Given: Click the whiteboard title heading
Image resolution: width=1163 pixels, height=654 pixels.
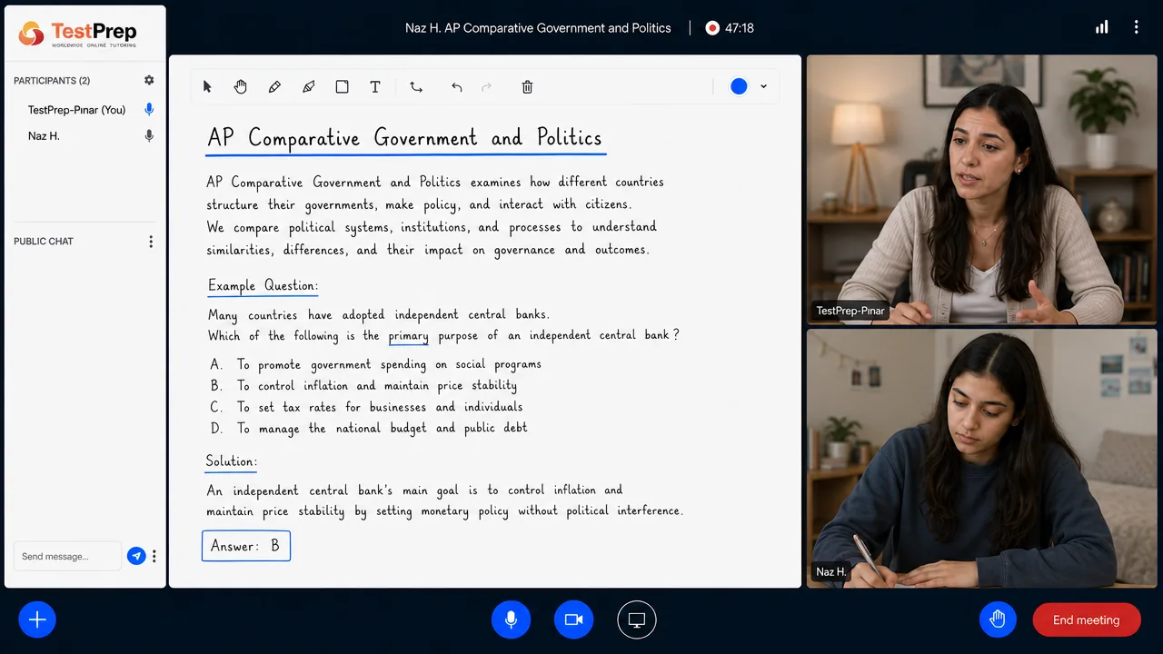Looking at the screenshot, I should point(404,138).
